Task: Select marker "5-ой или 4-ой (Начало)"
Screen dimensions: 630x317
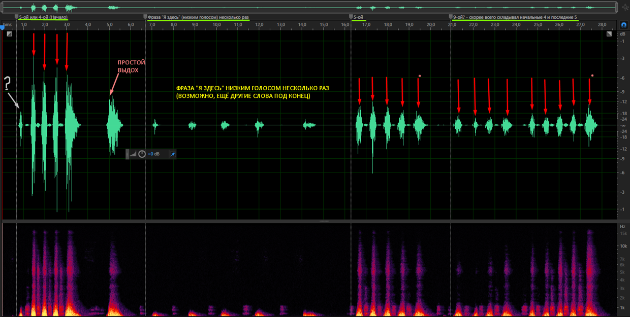Action: 43,17
